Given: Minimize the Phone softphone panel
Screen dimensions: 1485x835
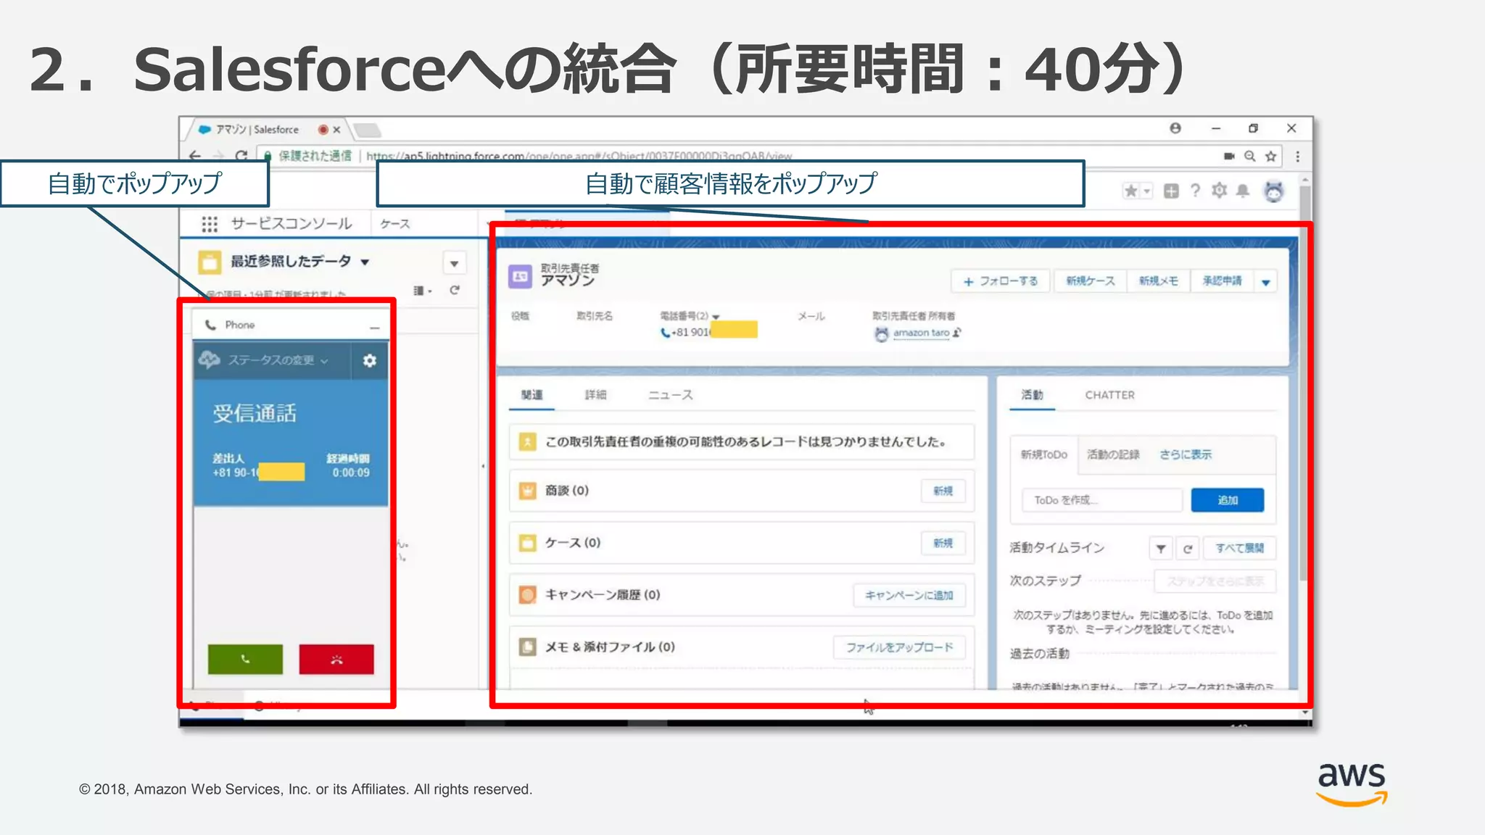Looking at the screenshot, I should pyautogui.click(x=374, y=326).
